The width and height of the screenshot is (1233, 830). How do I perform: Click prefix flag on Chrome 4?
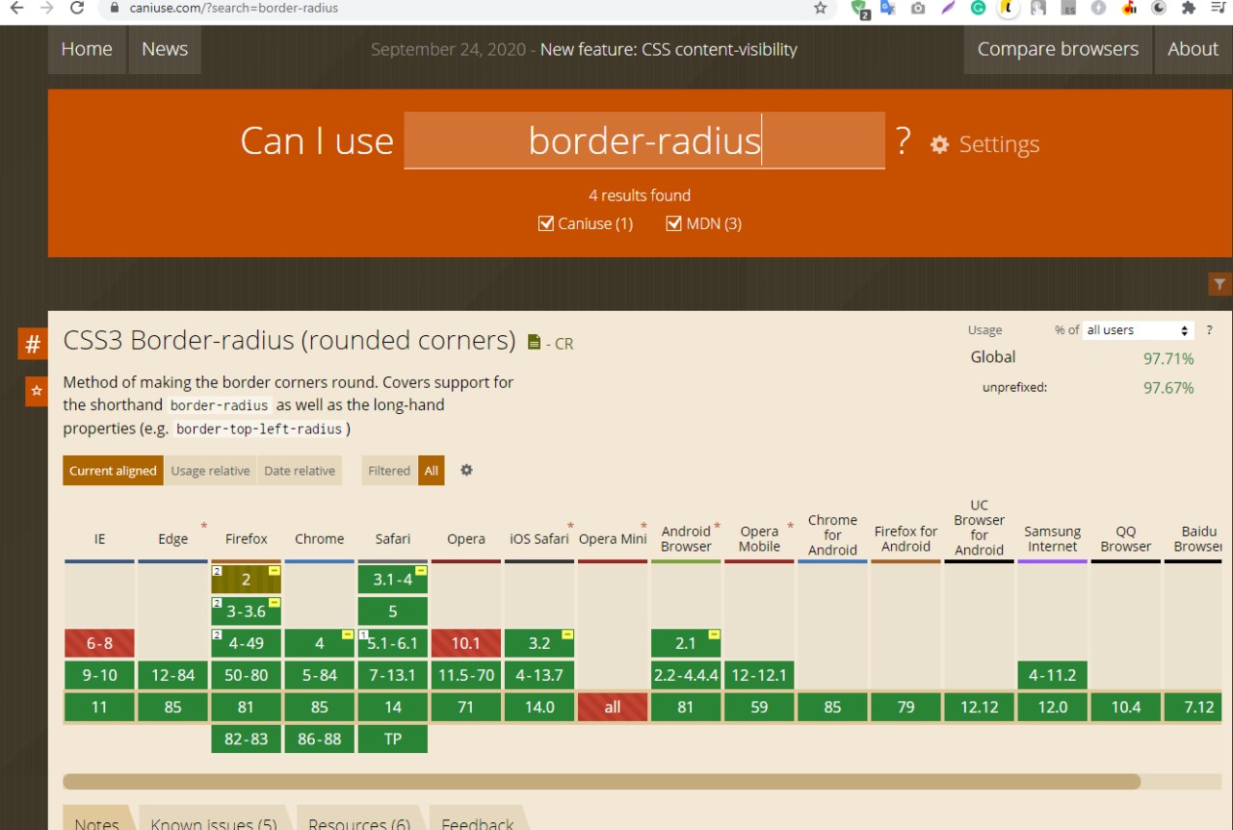[x=348, y=635]
